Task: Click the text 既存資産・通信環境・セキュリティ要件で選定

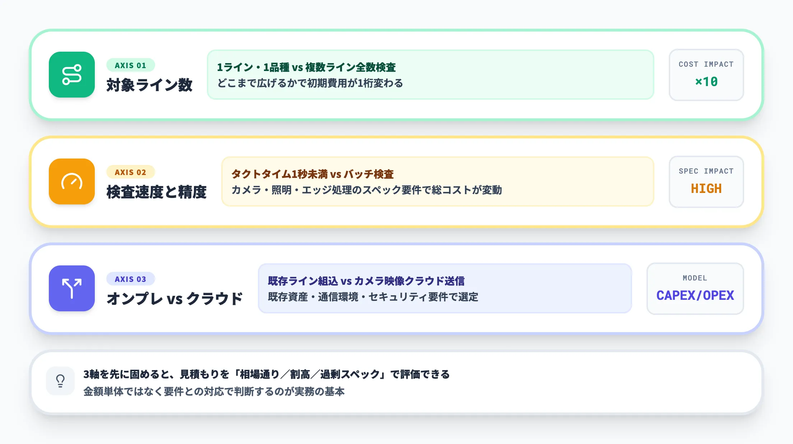Action: tap(373, 297)
